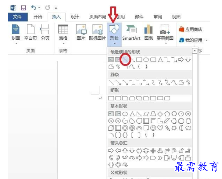This screenshot has height=179, width=222.
Task: Select the cloud shape
Action: (x=188, y=128)
